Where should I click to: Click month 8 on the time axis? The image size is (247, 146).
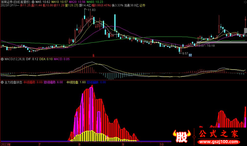click(x=79, y=144)
